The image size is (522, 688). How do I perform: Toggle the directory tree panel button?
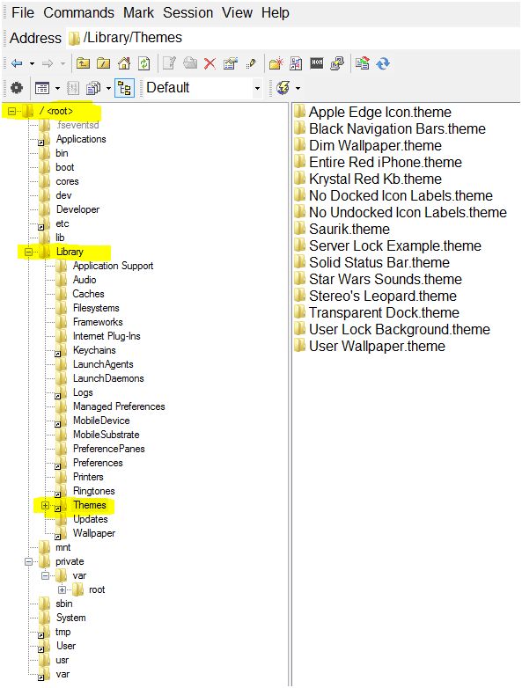(x=124, y=88)
